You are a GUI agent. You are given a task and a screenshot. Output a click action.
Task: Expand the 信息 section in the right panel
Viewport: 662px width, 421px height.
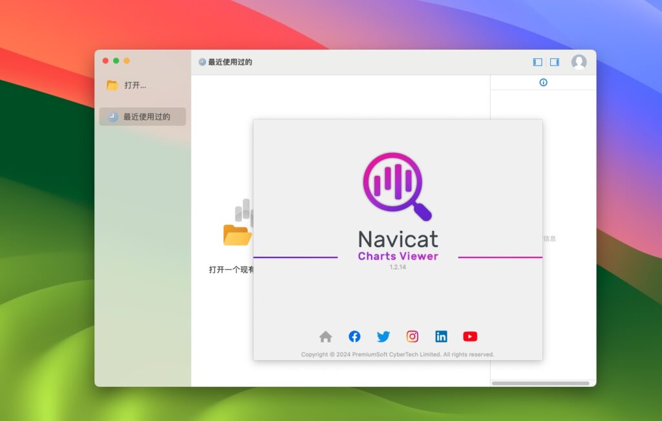550,238
